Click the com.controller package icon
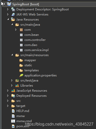The height and width of the screenshot is (129, 96). [21, 40]
